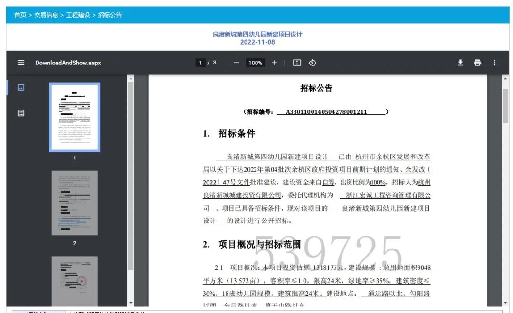
Task: Click the date 2022-11-08
Action: [257, 42]
